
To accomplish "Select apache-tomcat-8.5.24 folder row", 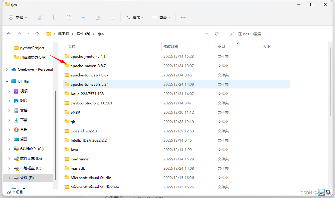I will coord(176,84).
